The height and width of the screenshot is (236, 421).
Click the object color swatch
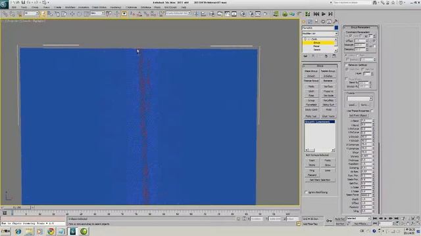pyautogui.click(x=336, y=28)
